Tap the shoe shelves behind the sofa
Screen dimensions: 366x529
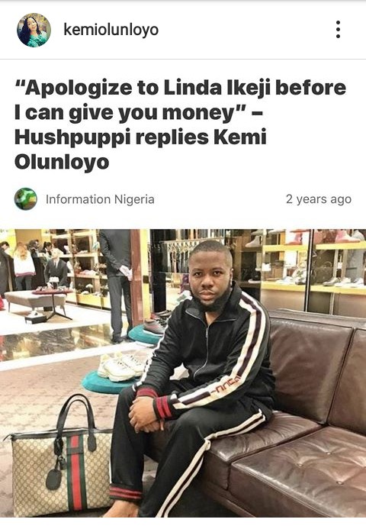pos(313,263)
